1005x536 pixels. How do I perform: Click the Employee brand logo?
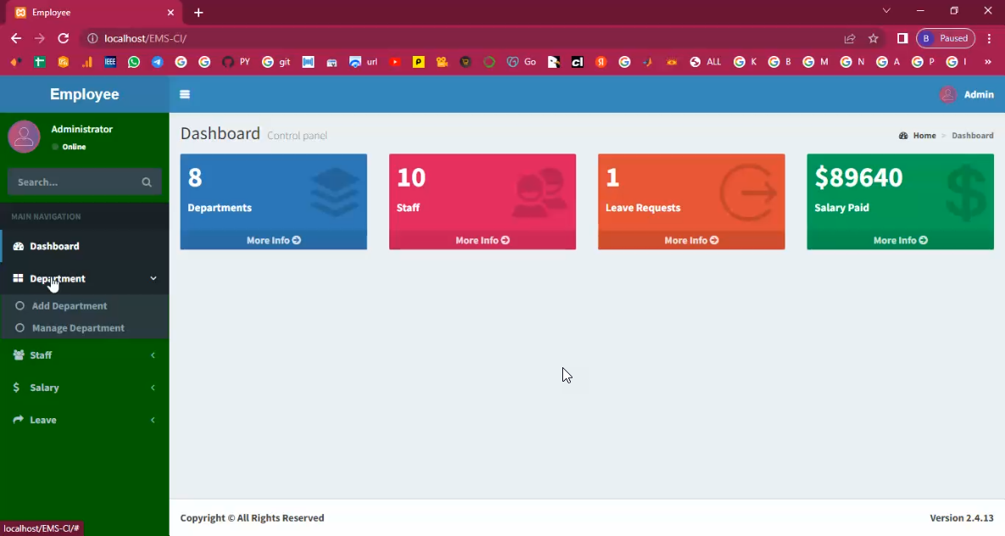click(85, 94)
